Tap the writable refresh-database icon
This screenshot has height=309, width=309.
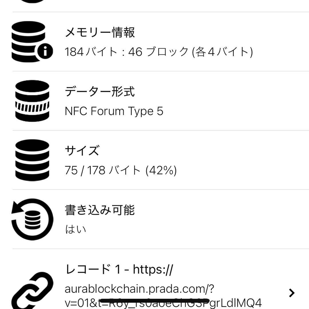(x=32, y=219)
